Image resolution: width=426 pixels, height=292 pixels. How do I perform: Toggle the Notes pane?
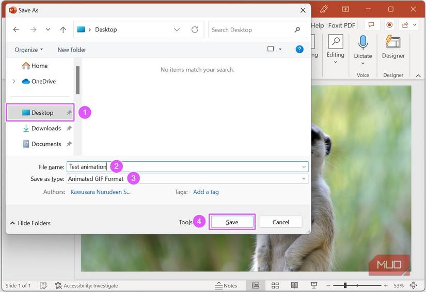pos(226,286)
